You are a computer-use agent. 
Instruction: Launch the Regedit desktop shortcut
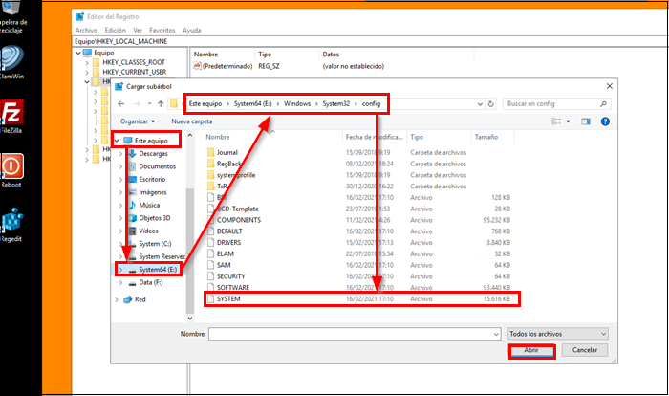(x=11, y=224)
